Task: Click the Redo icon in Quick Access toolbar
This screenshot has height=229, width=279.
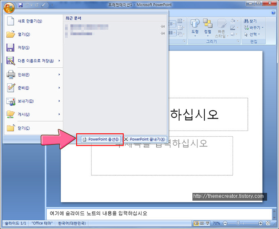Action: tap(37, 5)
